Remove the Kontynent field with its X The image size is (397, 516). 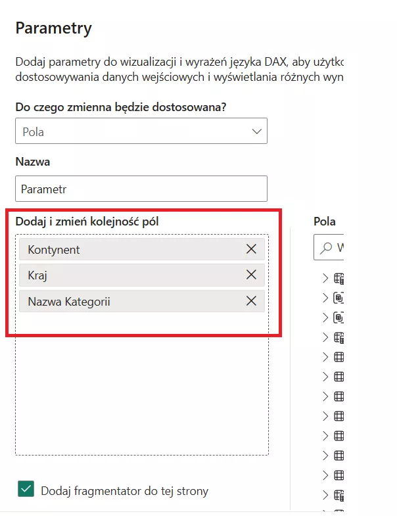click(x=251, y=249)
